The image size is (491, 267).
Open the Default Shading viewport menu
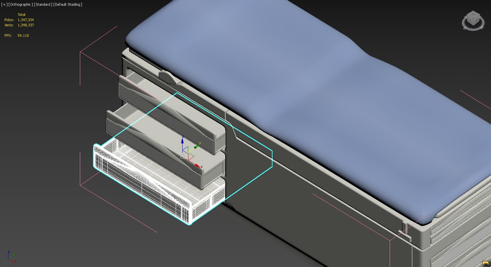coord(68,4)
